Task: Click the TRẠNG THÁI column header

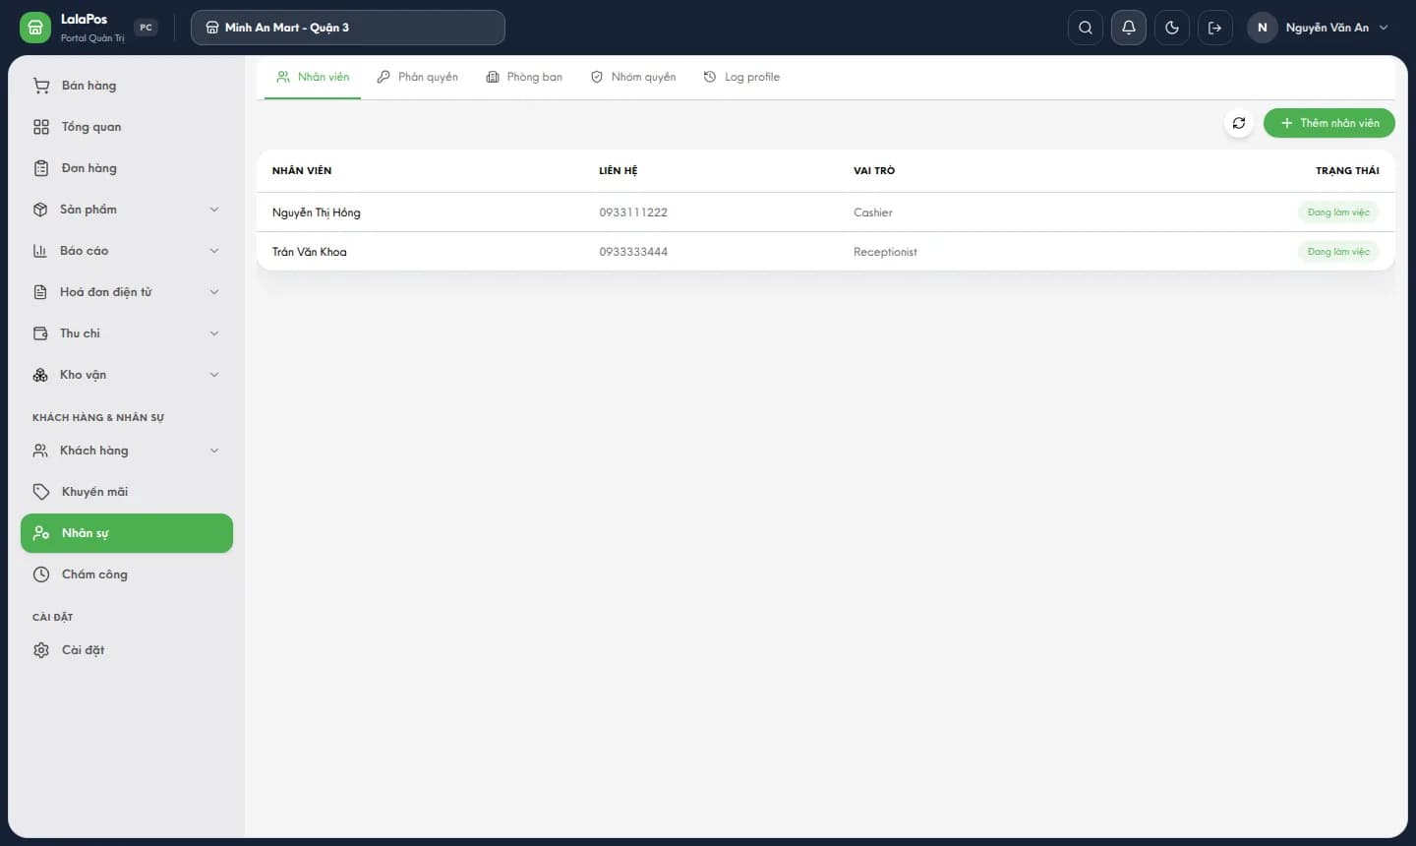Action: 1347,171
